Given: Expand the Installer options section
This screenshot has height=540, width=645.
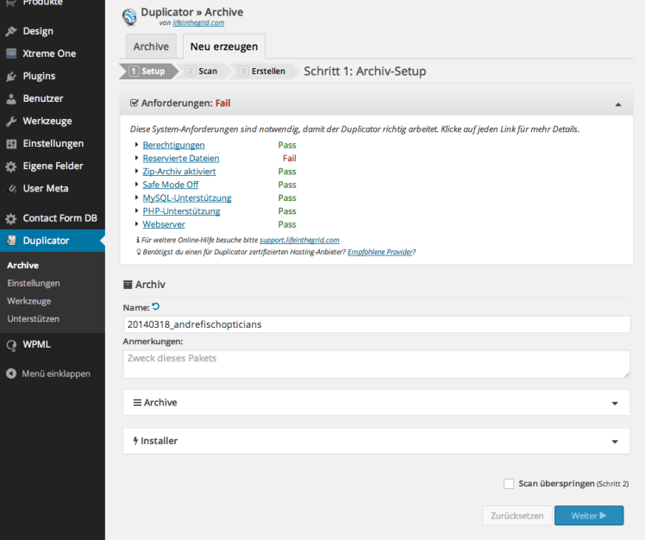Looking at the screenshot, I should click(614, 441).
